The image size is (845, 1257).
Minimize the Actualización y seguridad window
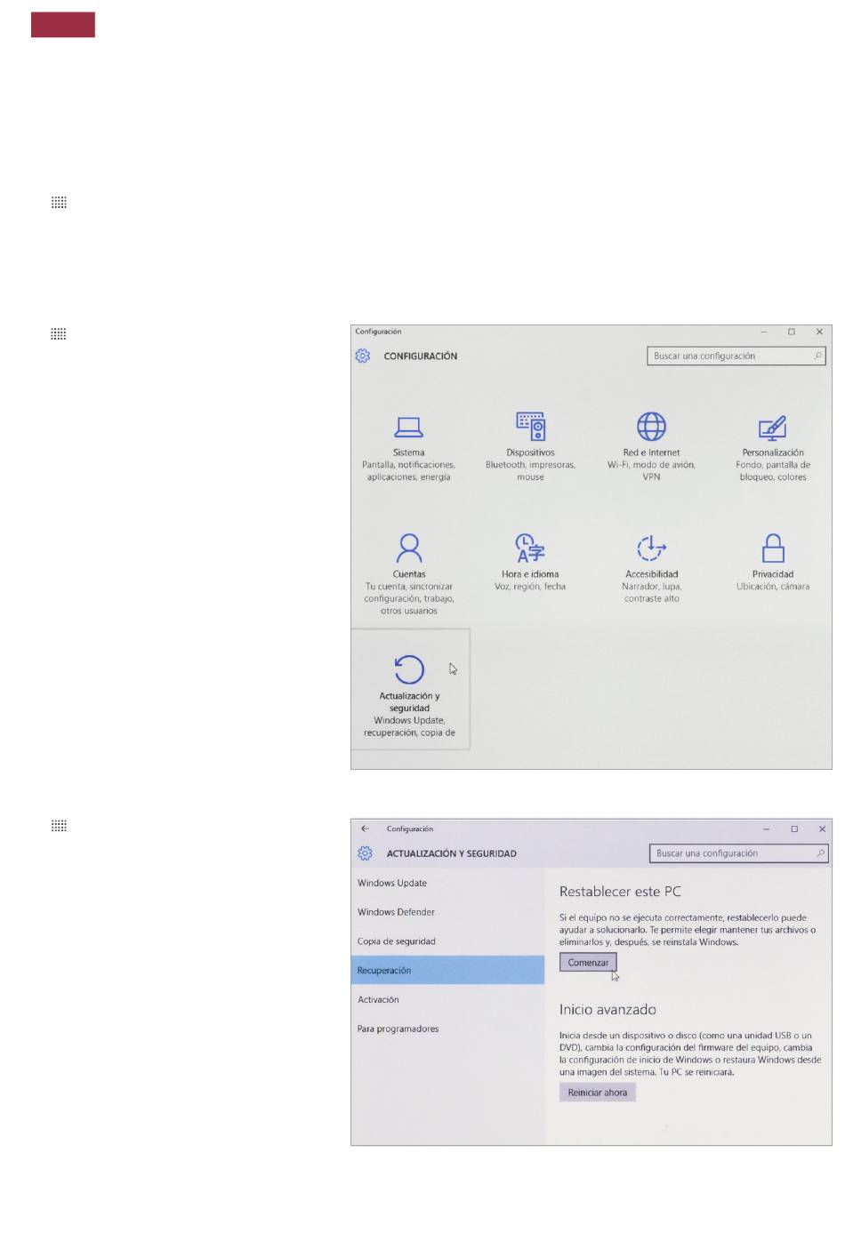coord(766,829)
